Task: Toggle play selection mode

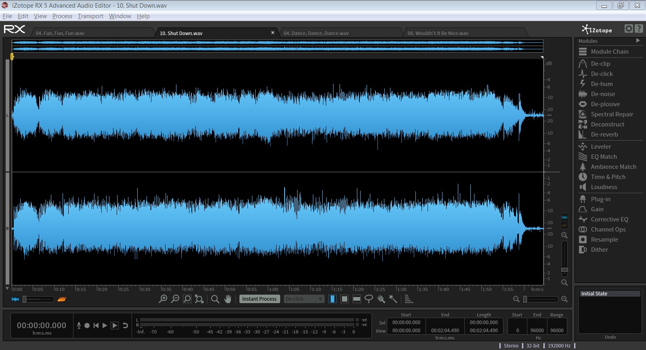Action: point(115,325)
